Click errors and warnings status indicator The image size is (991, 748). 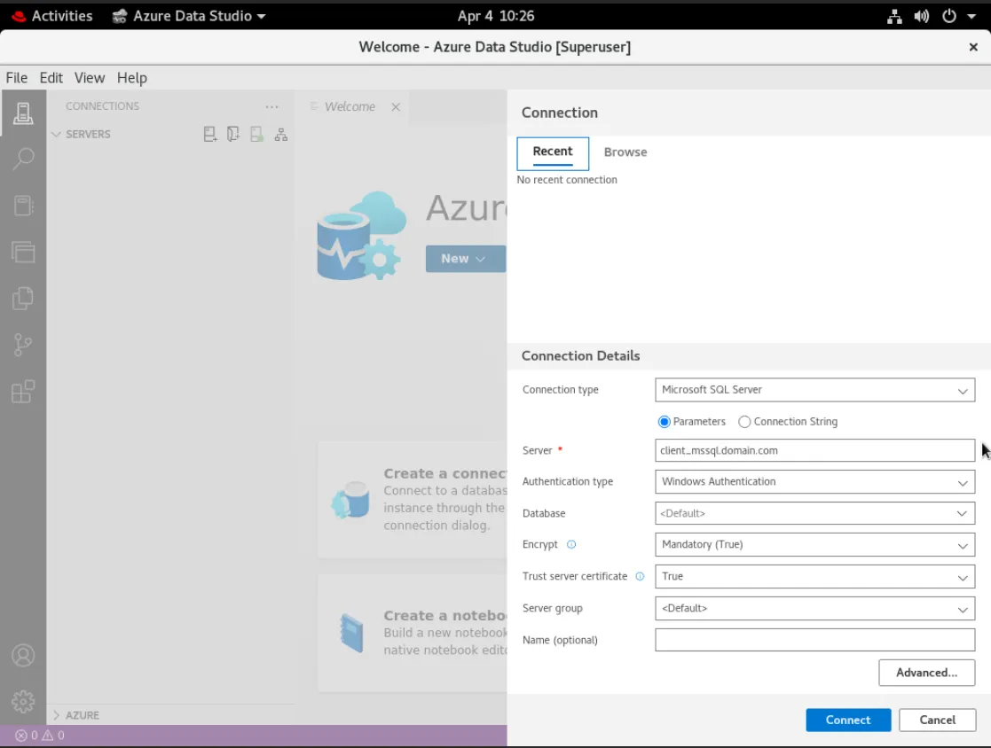pyautogui.click(x=40, y=736)
